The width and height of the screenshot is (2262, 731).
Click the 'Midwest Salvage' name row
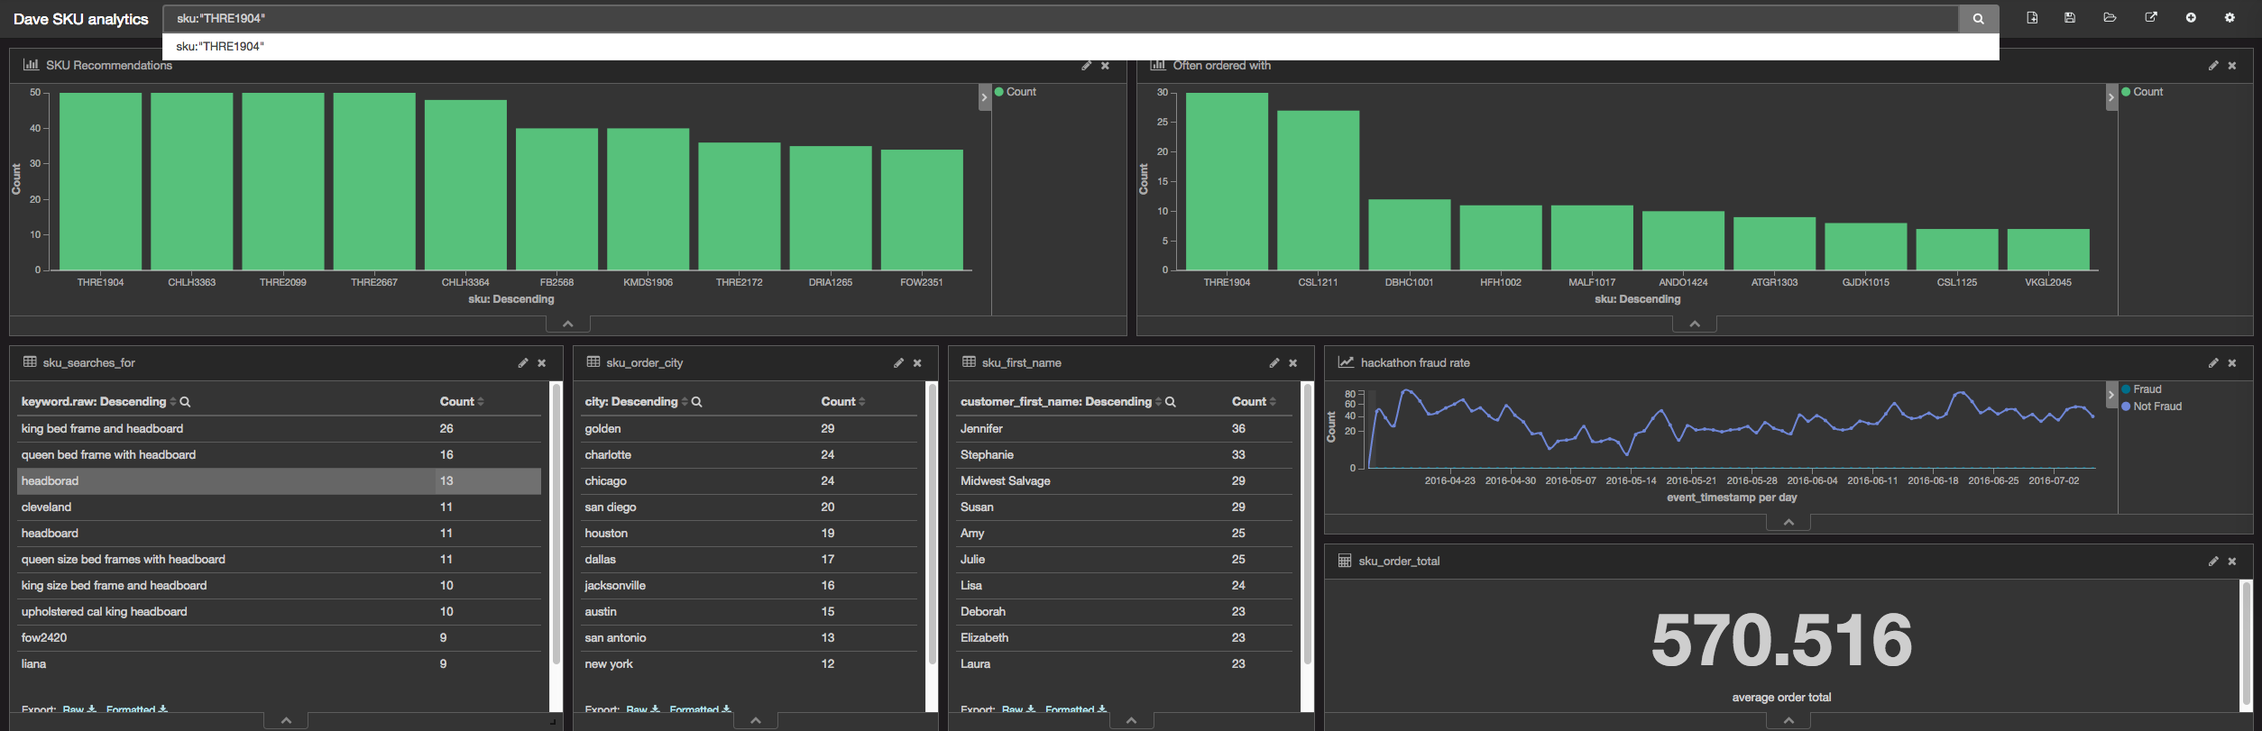click(1126, 481)
